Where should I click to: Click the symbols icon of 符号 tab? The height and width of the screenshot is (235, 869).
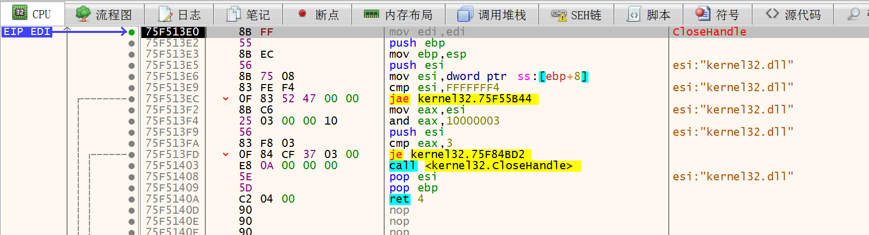coord(703,13)
